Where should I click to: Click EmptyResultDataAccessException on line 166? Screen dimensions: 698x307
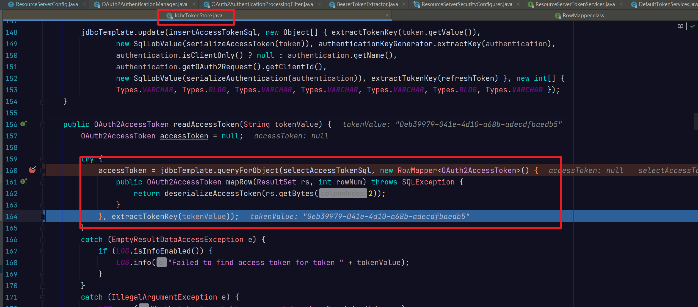point(178,240)
